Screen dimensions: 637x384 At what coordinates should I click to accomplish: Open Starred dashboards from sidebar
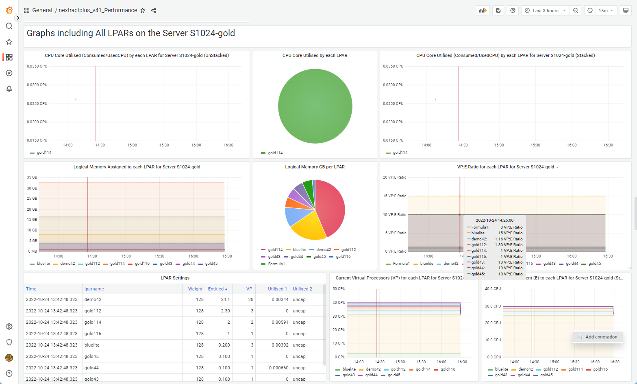coord(9,42)
